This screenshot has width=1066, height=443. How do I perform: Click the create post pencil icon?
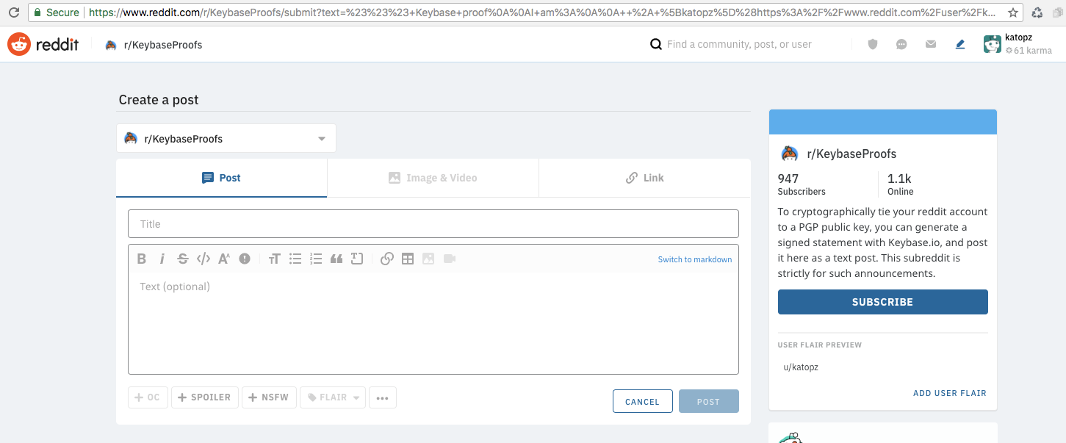[960, 44]
